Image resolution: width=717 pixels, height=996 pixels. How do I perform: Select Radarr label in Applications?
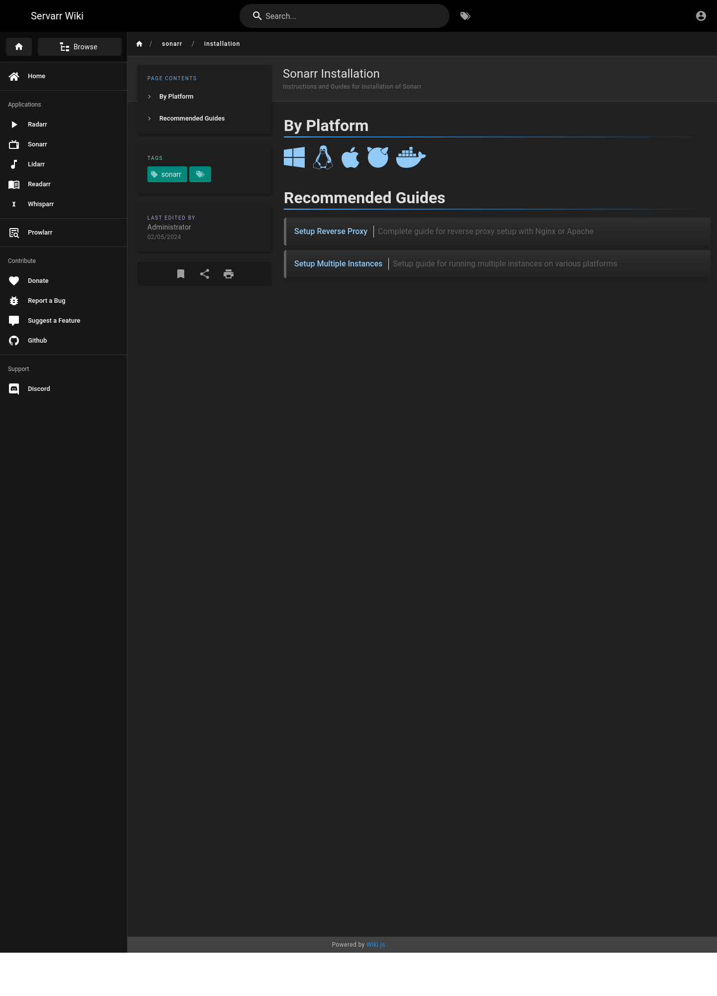(37, 124)
